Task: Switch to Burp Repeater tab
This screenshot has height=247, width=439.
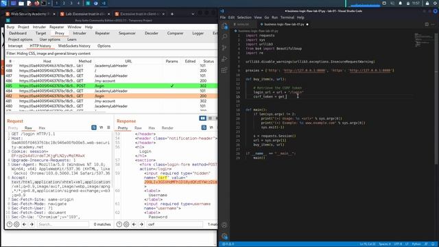Action: coord(102,34)
